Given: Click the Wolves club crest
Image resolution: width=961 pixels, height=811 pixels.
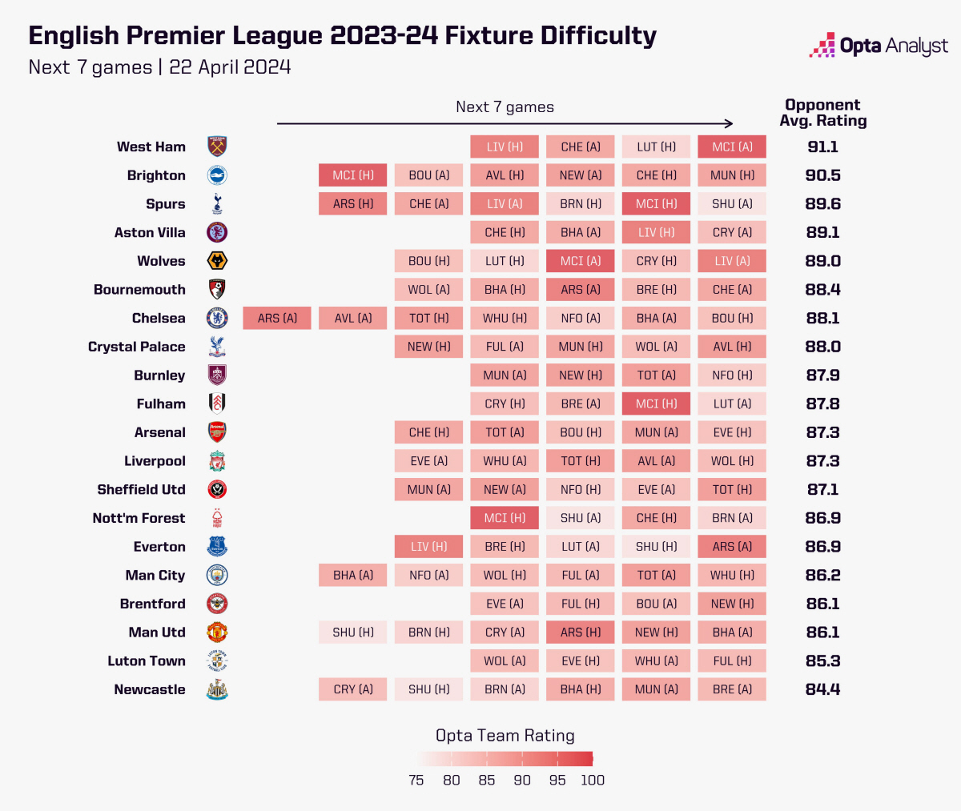Looking at the screenshot, I should (x=217, y=261).
